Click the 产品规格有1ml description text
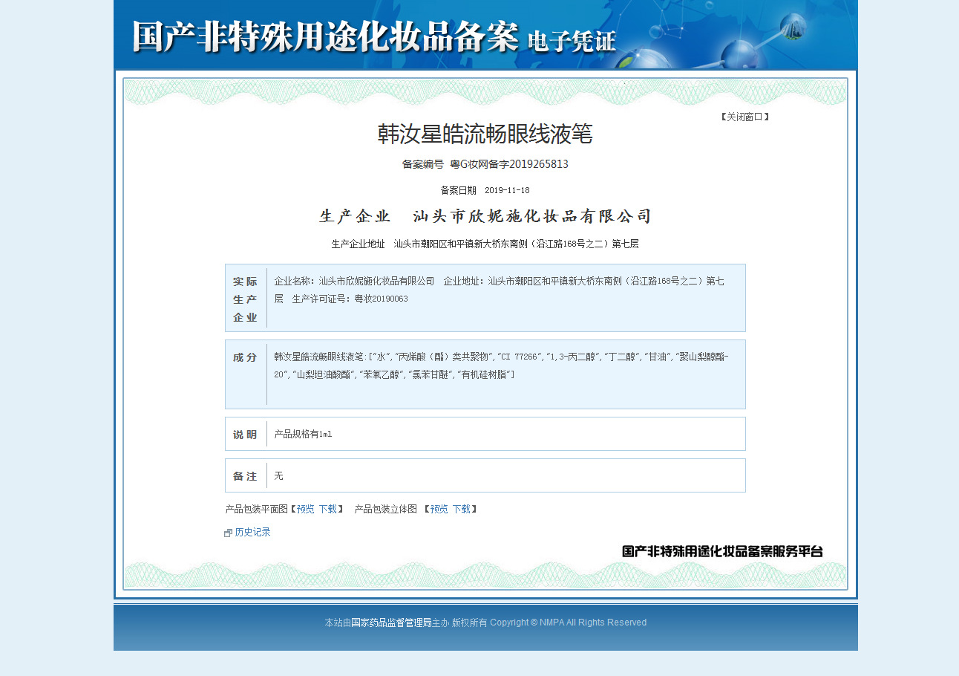 (x=303, y=435)
